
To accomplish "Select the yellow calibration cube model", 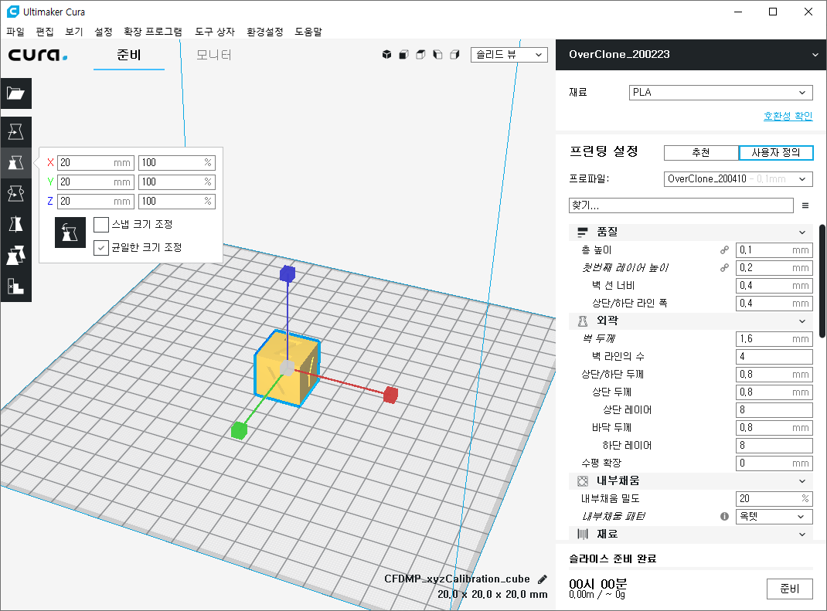I will coord(288,368).
